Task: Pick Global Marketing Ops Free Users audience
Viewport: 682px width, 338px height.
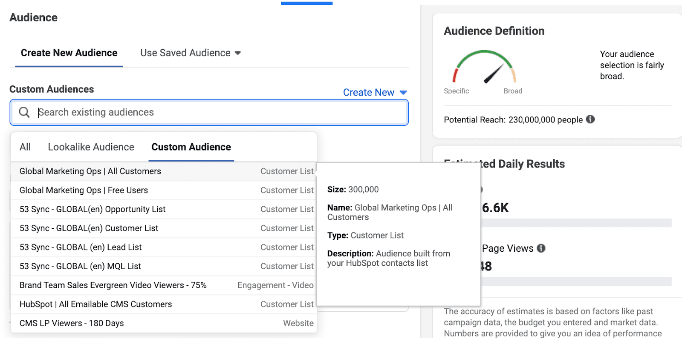Action: 84,190
